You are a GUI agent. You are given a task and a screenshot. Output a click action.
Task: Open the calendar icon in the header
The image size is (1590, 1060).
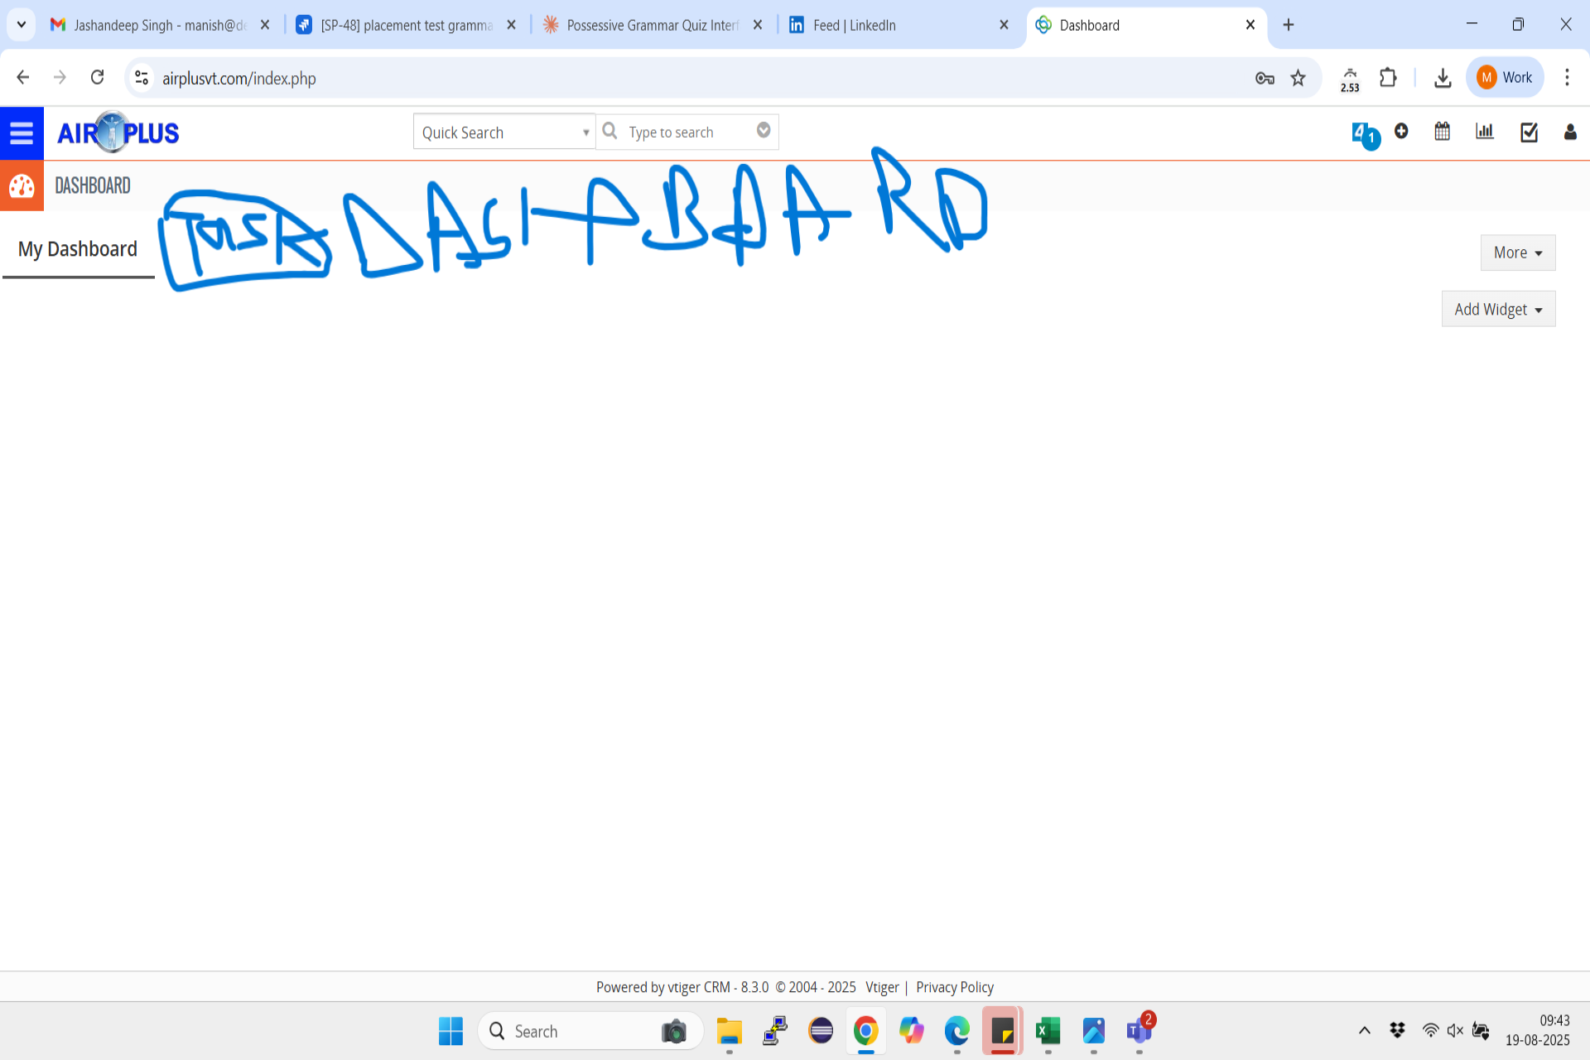click(x=1442, y=132)
